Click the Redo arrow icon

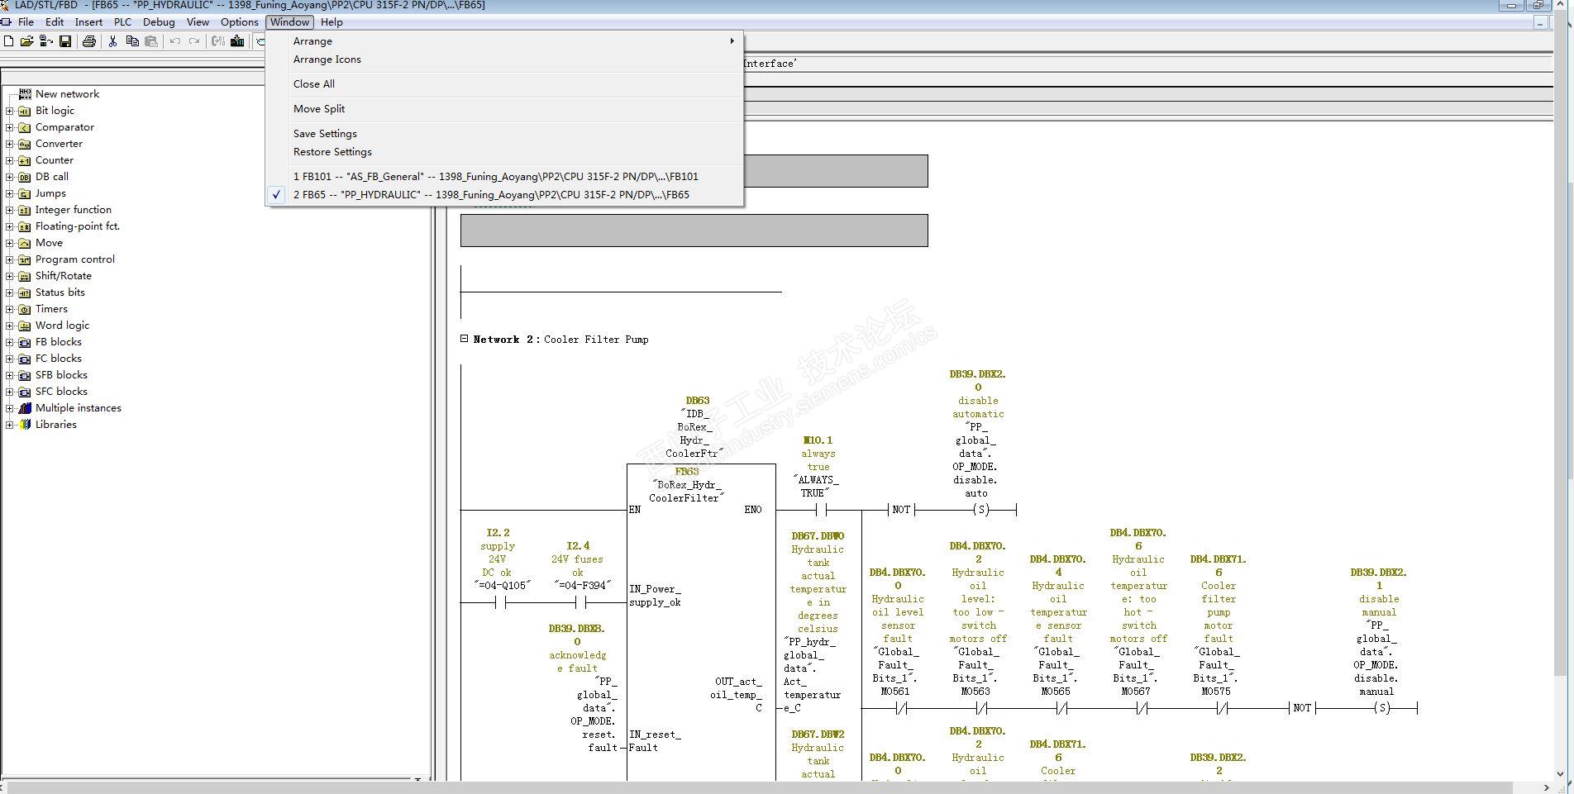(194, 41)
